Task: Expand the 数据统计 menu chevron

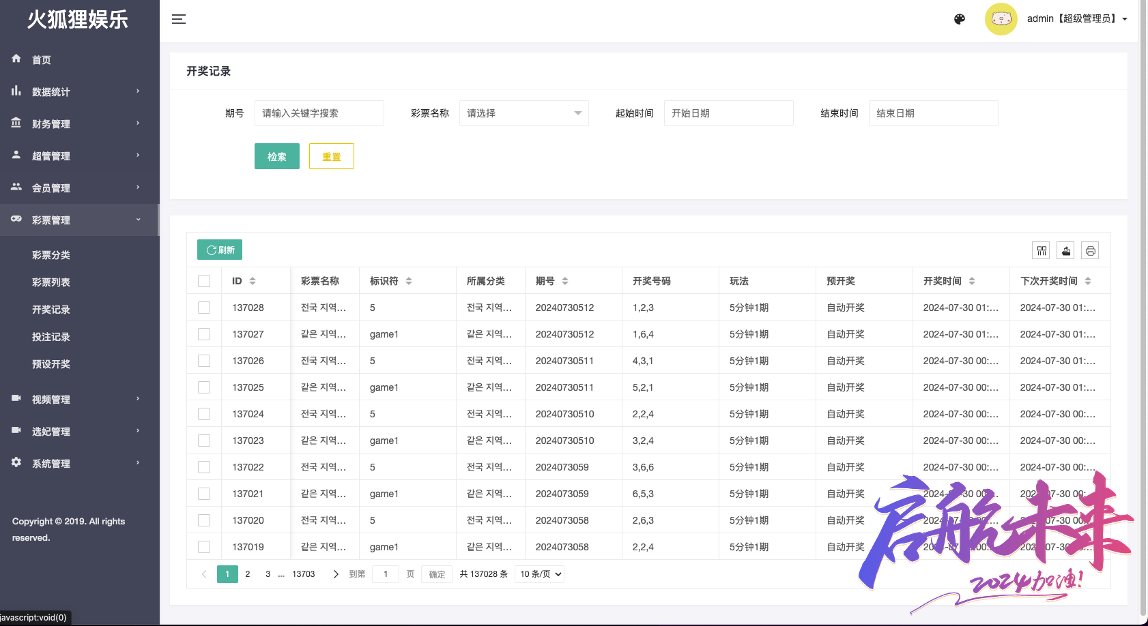Action: click(138, 91)
